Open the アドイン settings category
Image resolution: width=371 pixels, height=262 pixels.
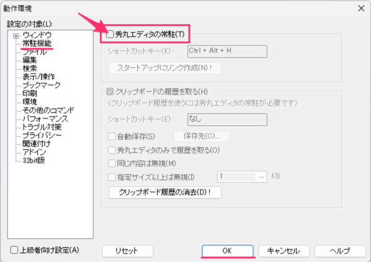[34, 152]
